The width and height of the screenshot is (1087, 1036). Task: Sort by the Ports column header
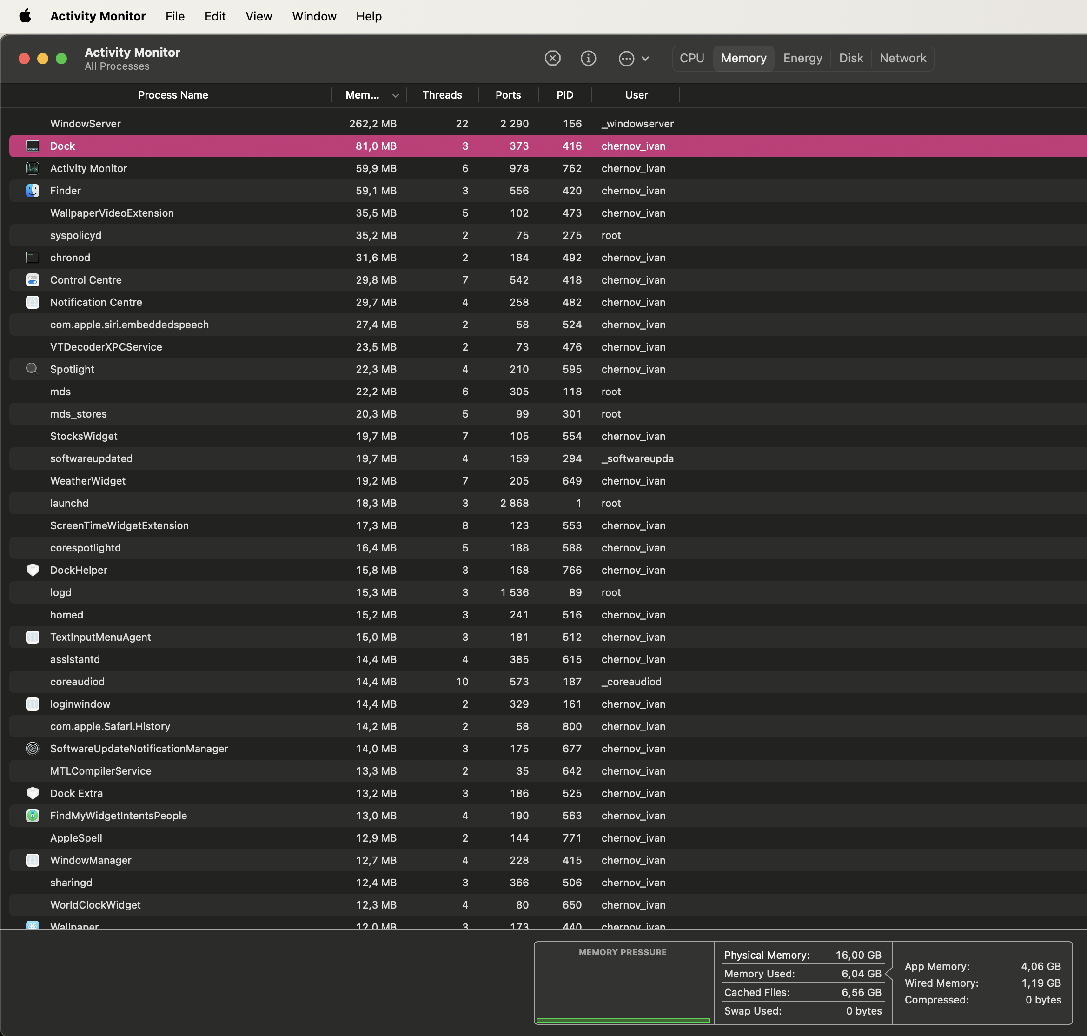(x=508, y=95)
